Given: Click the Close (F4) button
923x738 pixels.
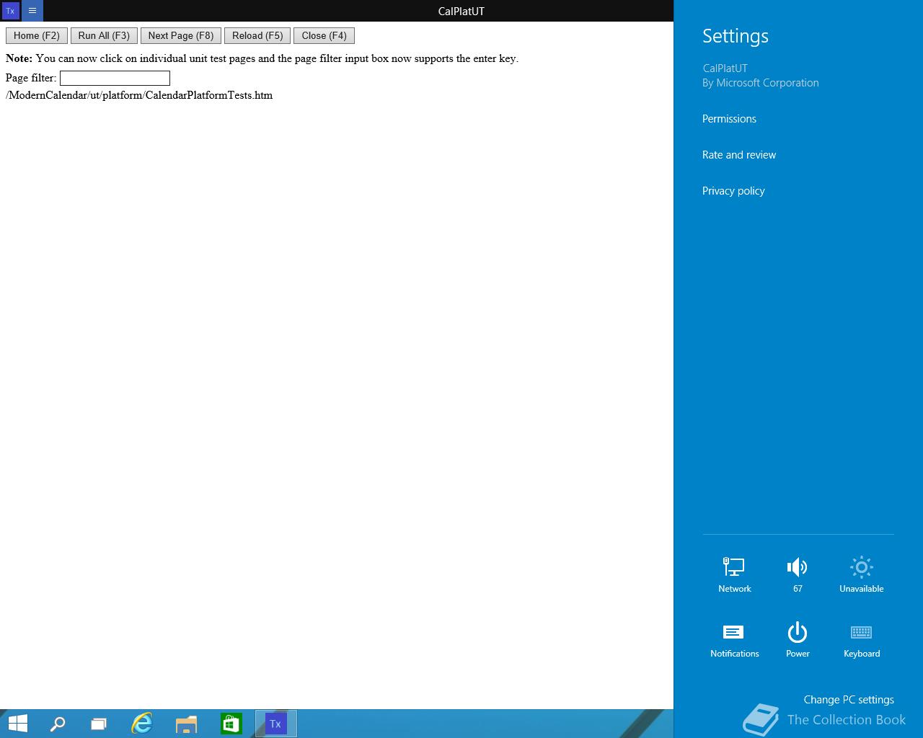Looking at the screenshot, I should (324, 35).
